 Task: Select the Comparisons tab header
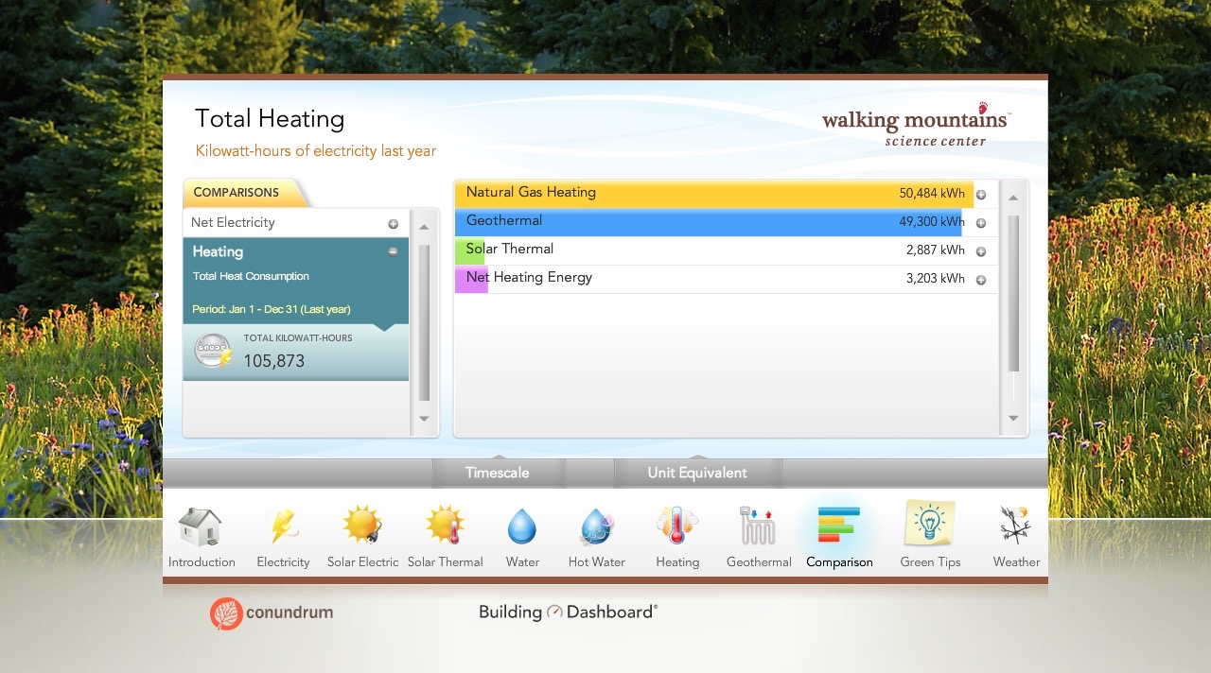click(244, 193)
